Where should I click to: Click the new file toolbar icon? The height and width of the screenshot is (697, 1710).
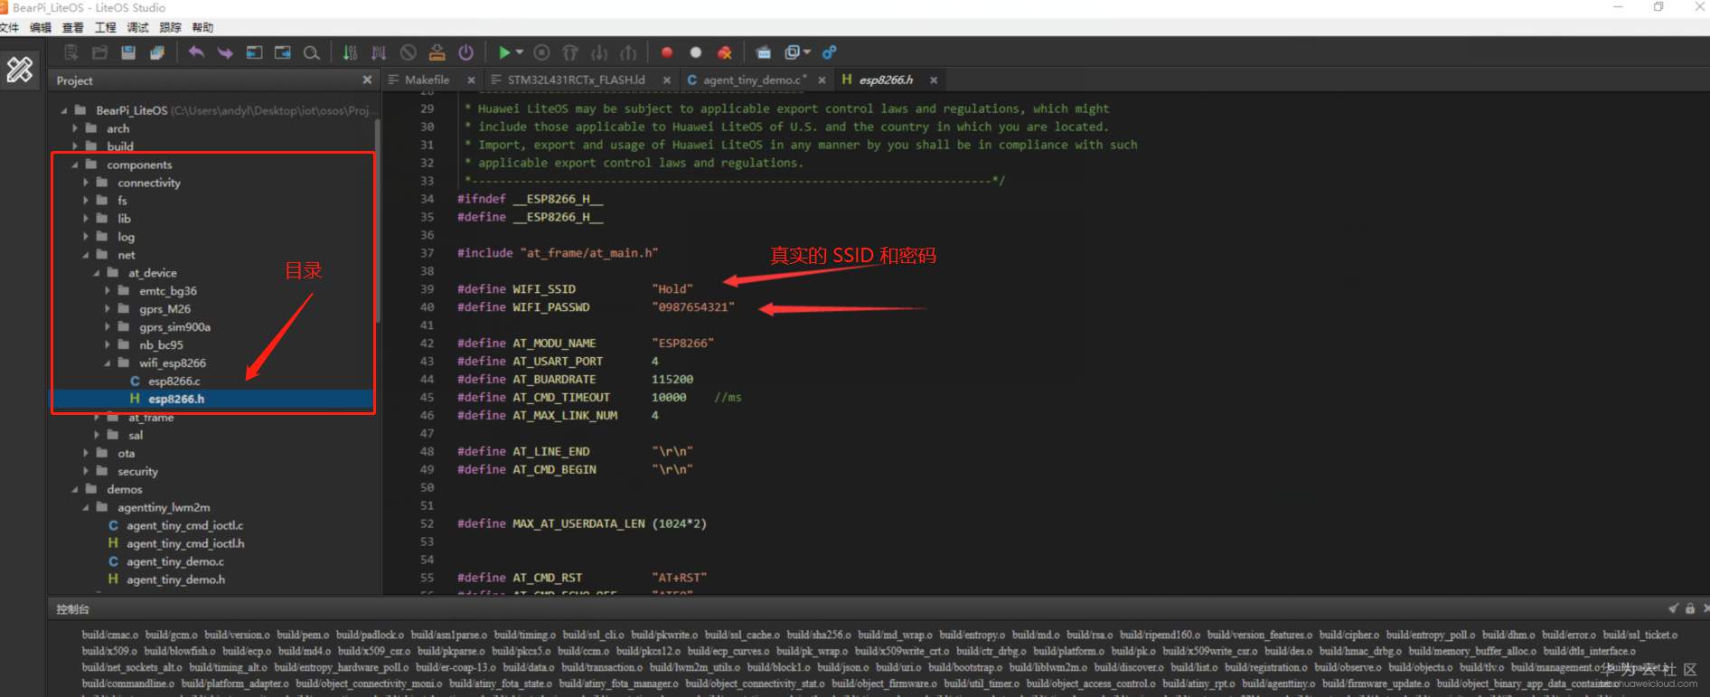[71, 52]
